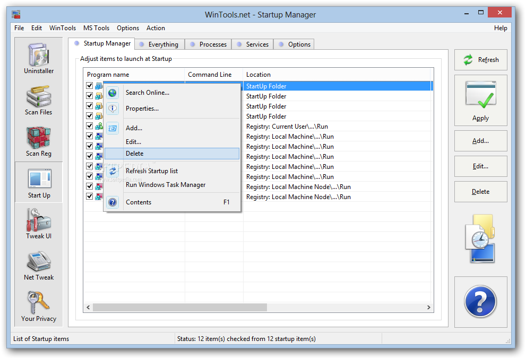Select the Start Up tool
The height and width of the screenshot is (359, 526).
tap(39, 183)
